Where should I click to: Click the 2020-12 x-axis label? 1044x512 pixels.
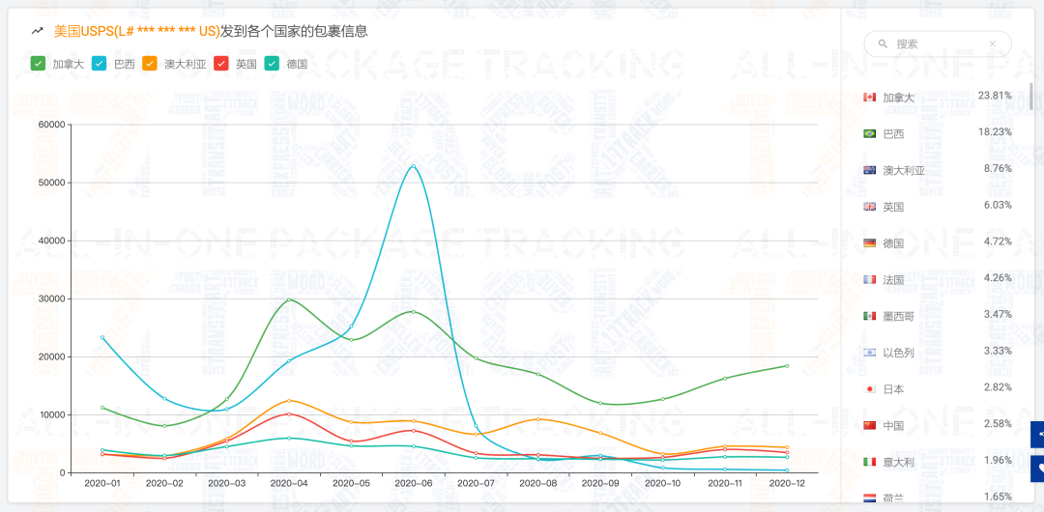coord(787,484)
